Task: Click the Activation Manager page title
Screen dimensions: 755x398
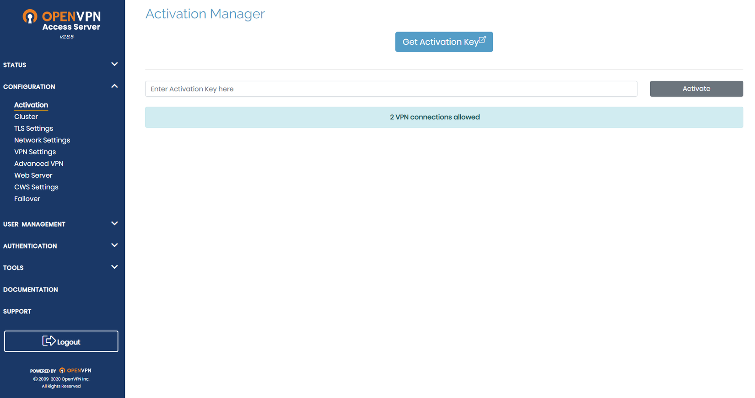Action: 205,14
